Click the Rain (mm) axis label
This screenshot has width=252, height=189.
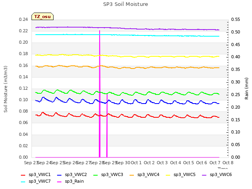point(246,89)
